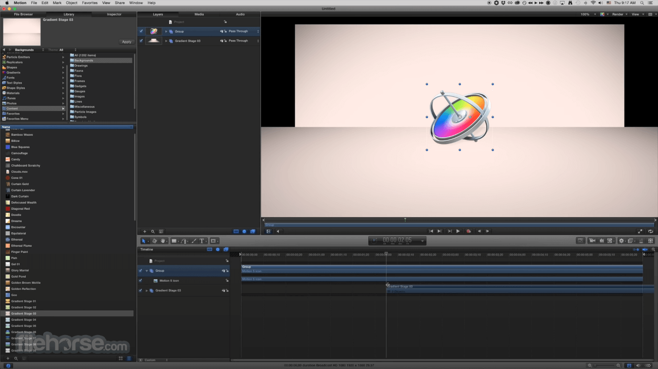Screen dimensions: 658x369
Task: Toggle Group checkbox in Layers list
Action: point(141,31)
